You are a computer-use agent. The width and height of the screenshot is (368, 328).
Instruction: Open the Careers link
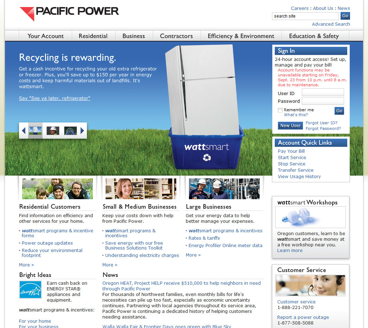[299, 8]
